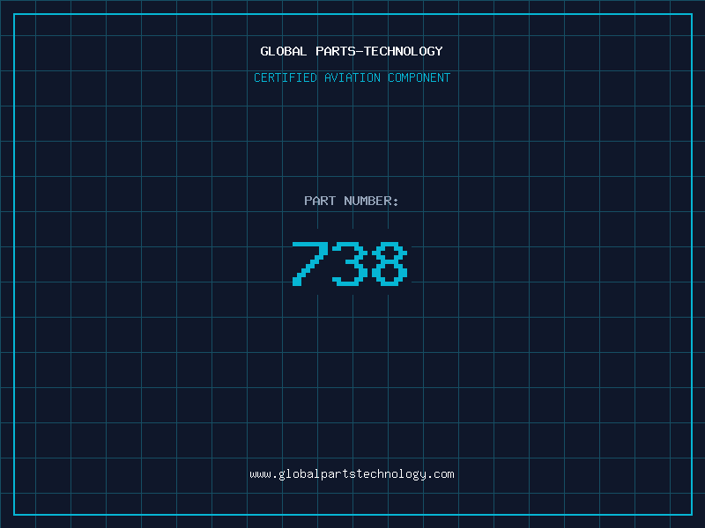Viewport: 705px width, 528px height.
Task: Click the GLOBAL PARTS-TECHNOLOGY heading
Action: 352,51
